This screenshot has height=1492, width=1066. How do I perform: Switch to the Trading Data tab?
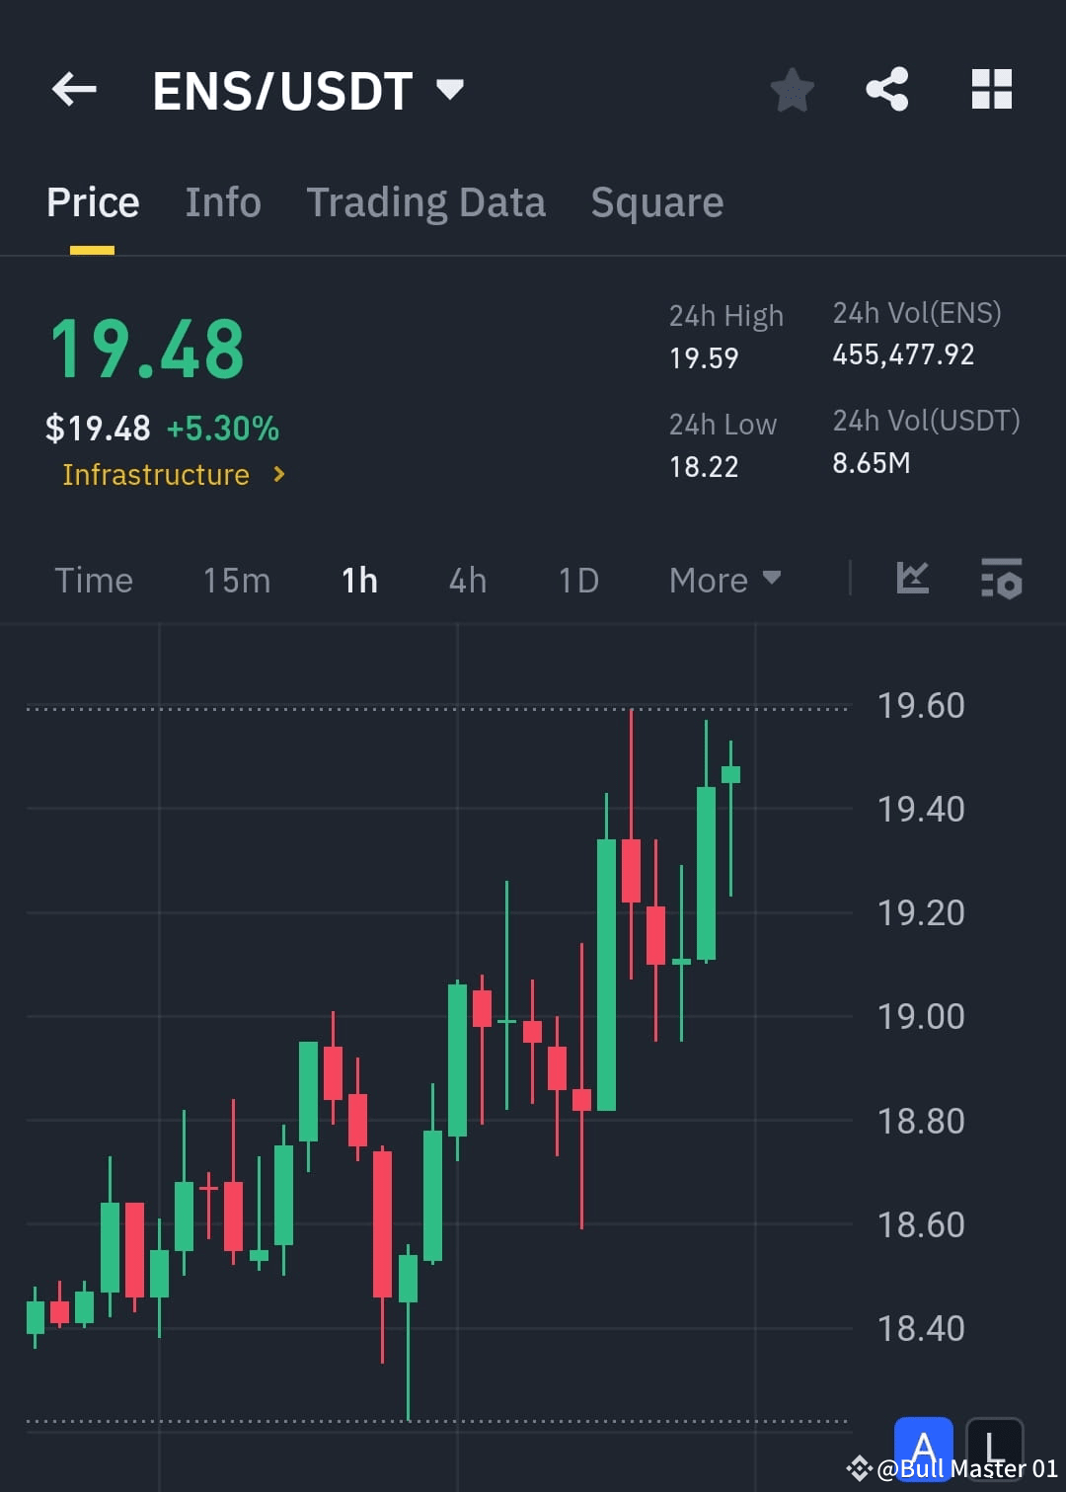[426, 202]
